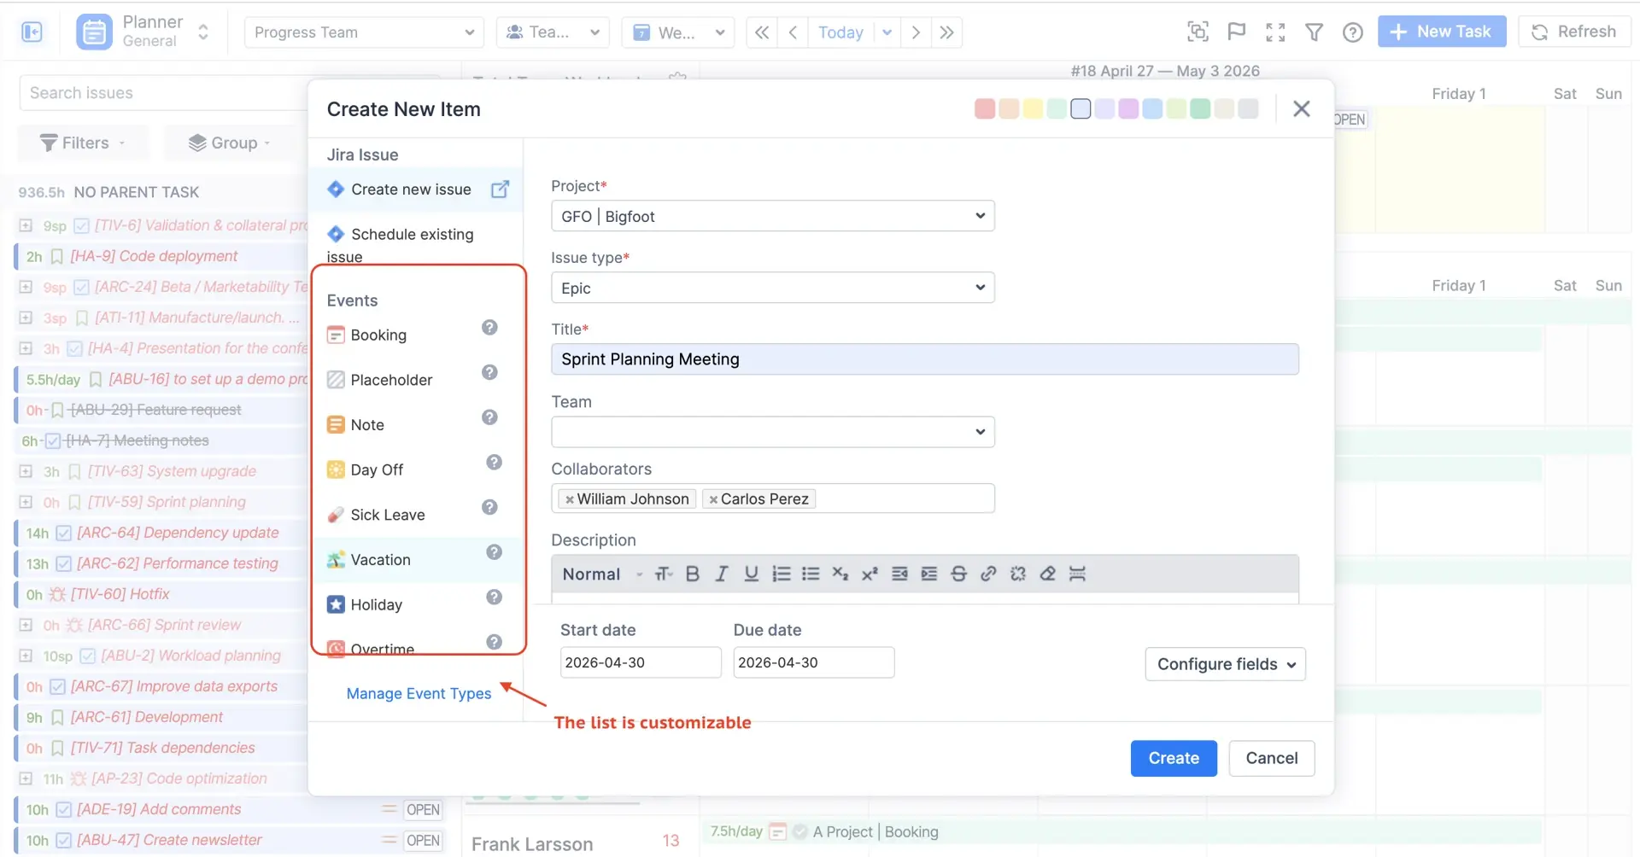The width and height of the screenshot is (1640, 857).
Task: Open Manage Event Types link
Action: [x=419, y=693]
